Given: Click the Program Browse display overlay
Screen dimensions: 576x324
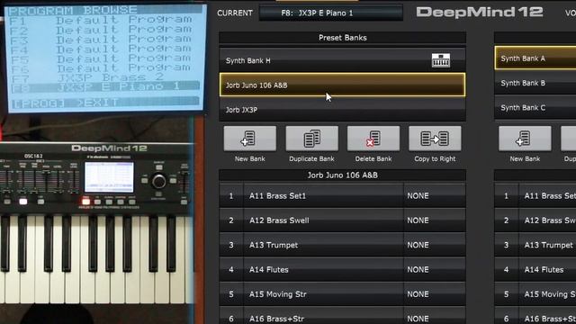Looking at the screenshot, I should 105,58.
